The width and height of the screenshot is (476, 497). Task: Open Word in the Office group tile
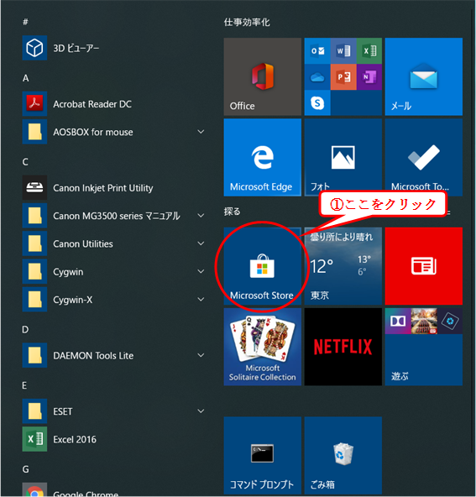pos(343,50)
